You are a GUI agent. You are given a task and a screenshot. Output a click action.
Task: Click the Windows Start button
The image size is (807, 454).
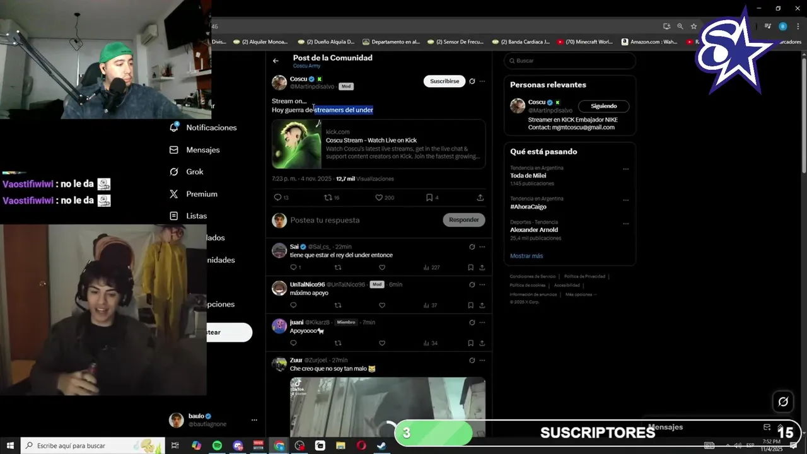(10, 446)
